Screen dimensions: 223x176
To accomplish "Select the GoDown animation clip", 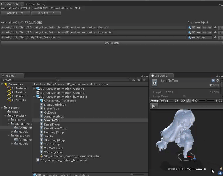I will click(x=50, y=113).
